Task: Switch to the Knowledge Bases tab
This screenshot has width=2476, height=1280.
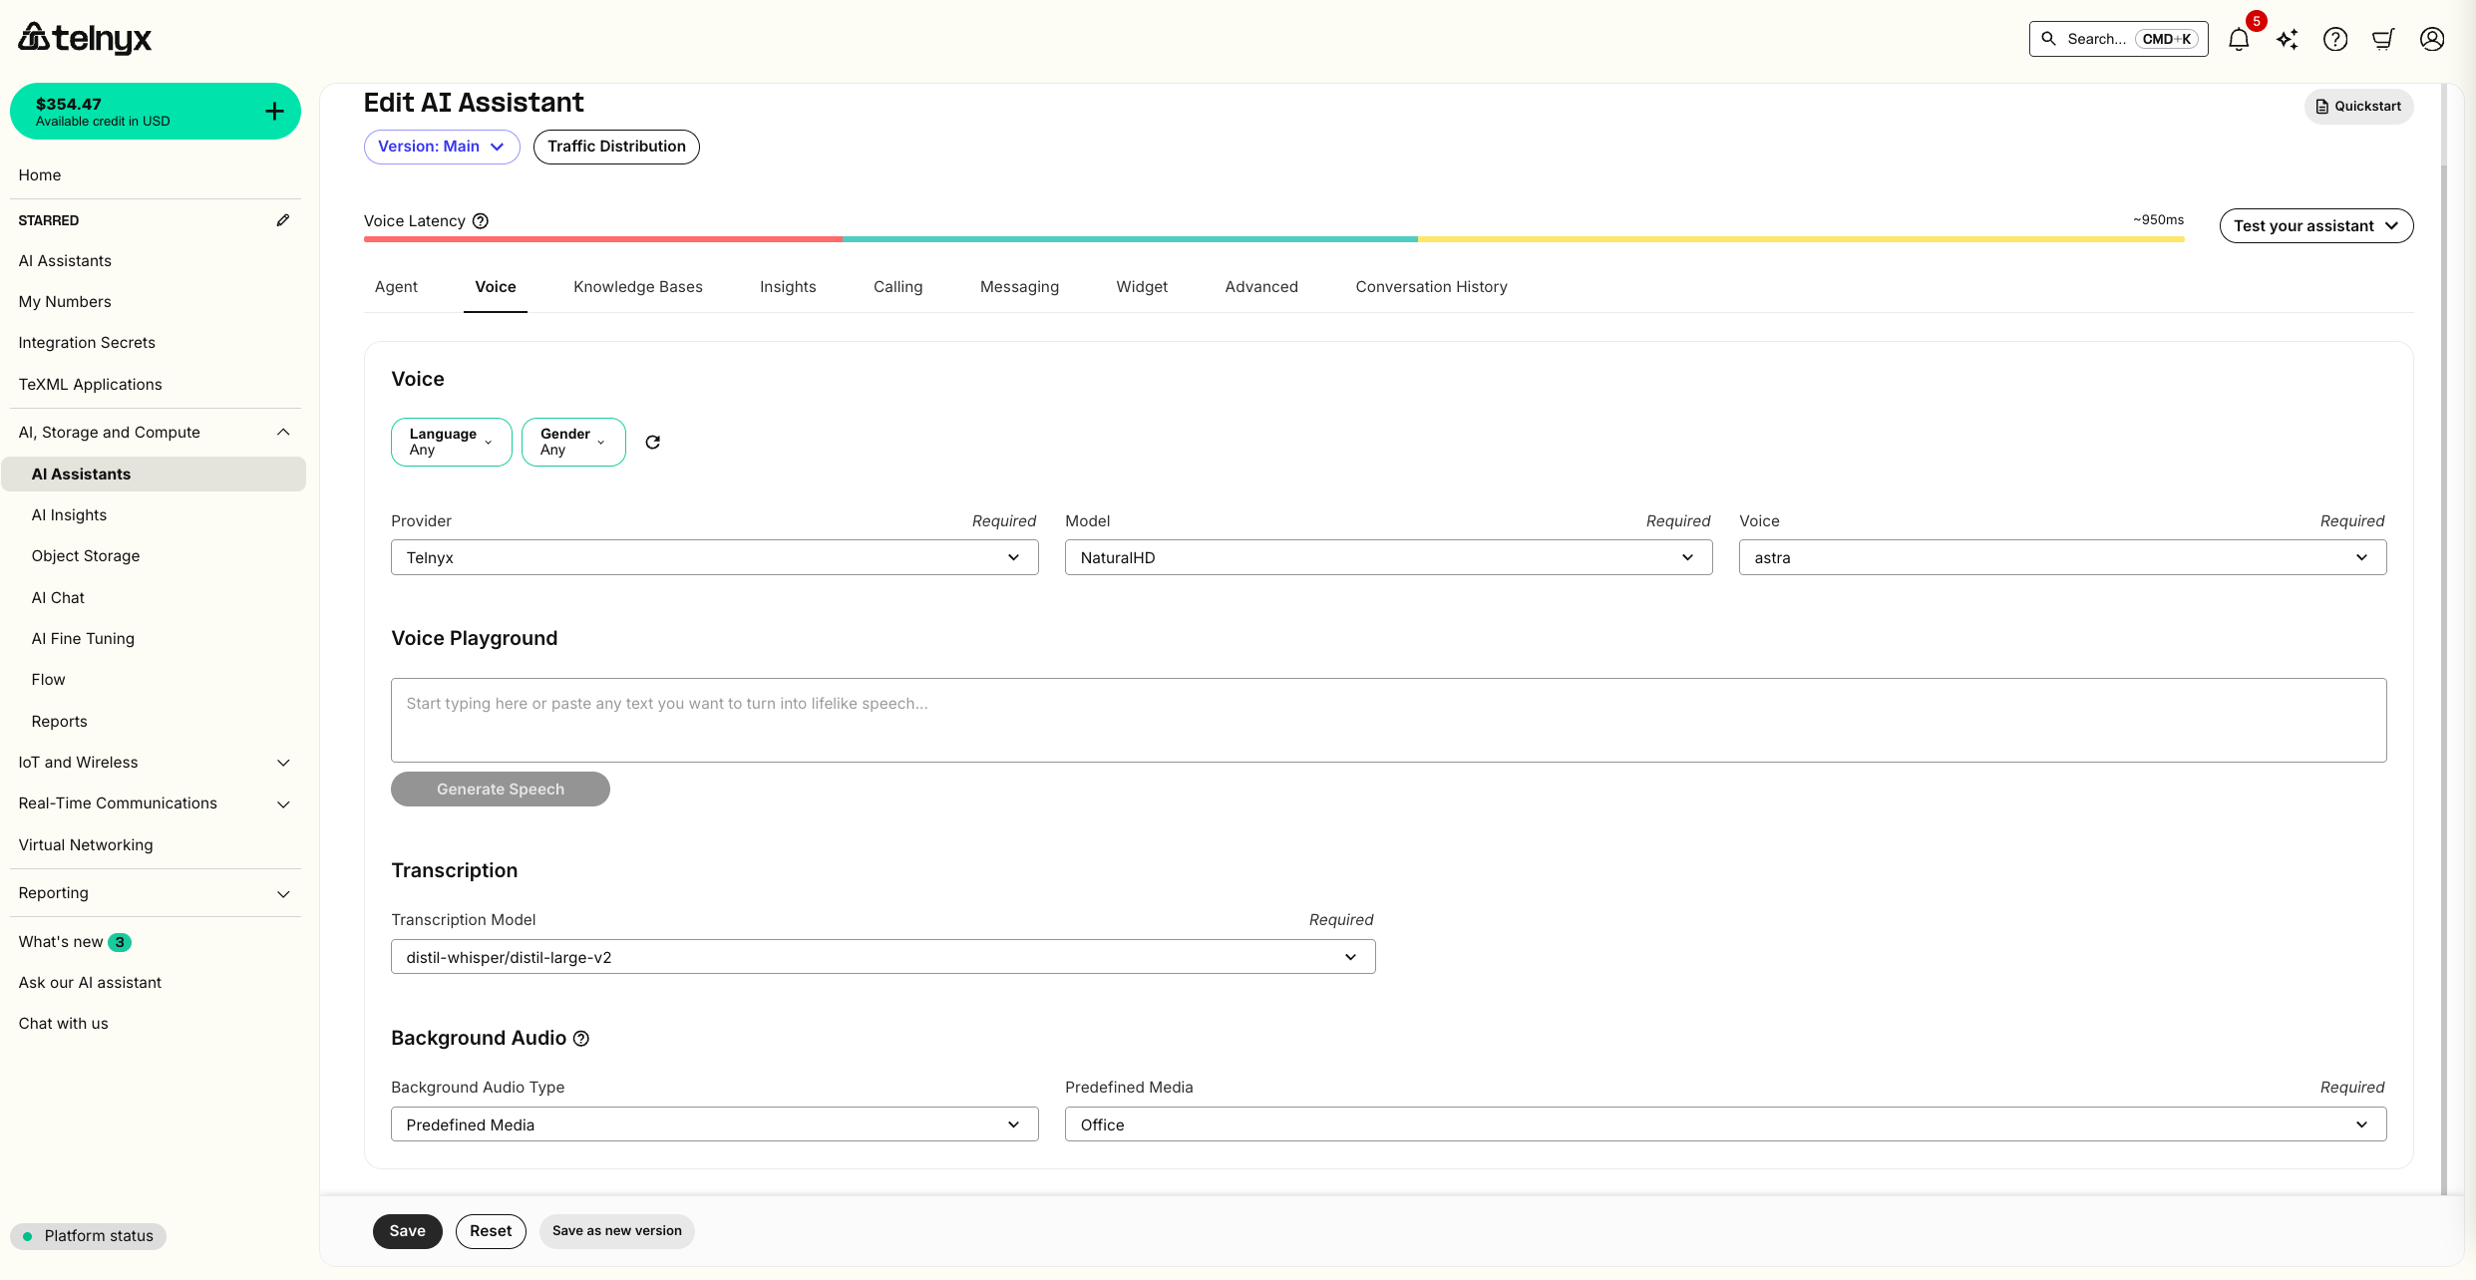Action: coord(638,287)
